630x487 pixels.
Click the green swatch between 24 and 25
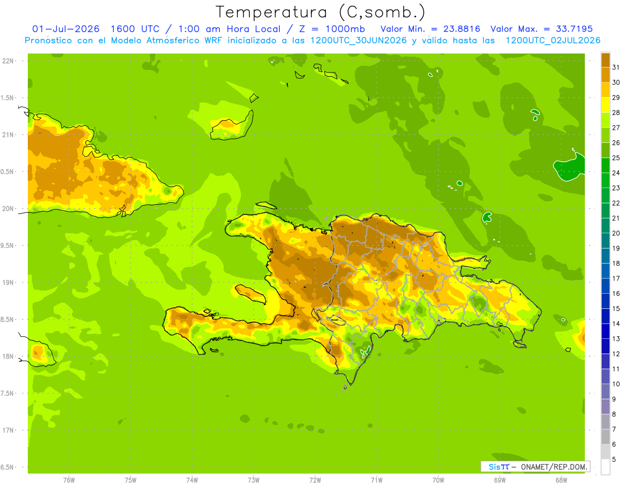pyautogui.click(x=605, y=165)
